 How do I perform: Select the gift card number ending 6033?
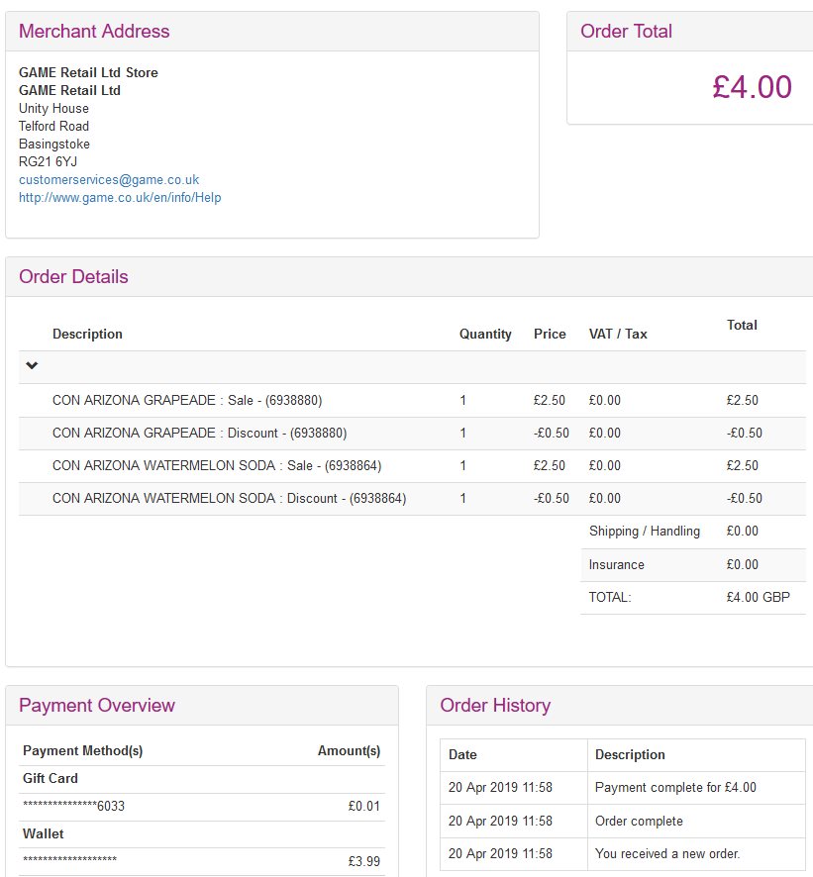click(x=74, y=806)
